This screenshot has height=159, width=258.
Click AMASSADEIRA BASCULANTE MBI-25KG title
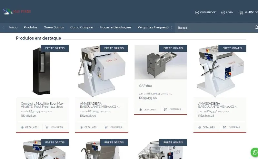(218, 105)
